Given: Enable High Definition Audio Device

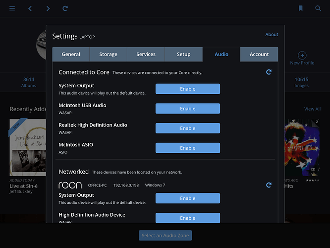Looking at the screenshot, I should [x=188, y=218].
